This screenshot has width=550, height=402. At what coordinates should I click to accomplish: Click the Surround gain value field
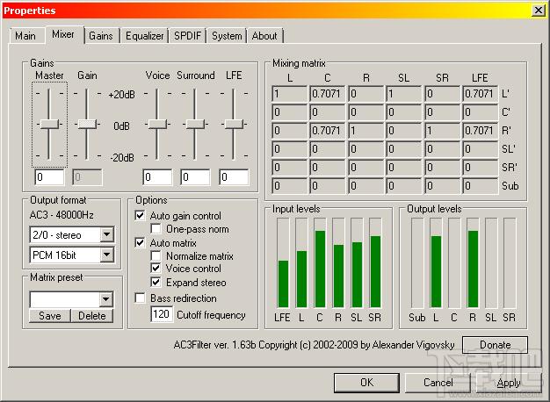pyautogui.click(x=195, y=177)
